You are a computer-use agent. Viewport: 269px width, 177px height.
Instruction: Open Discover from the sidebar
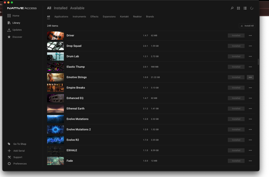click(x=15, y=37)
